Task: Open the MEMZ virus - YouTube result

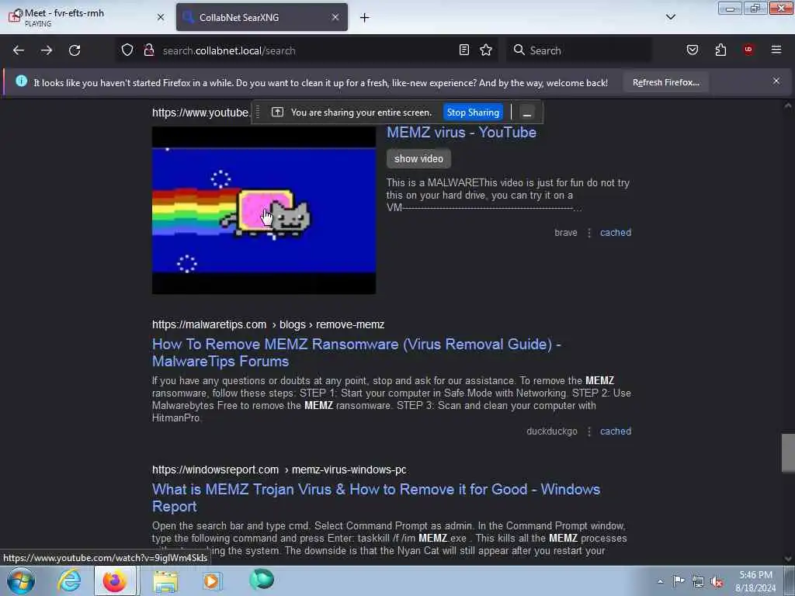Action: 461,132
